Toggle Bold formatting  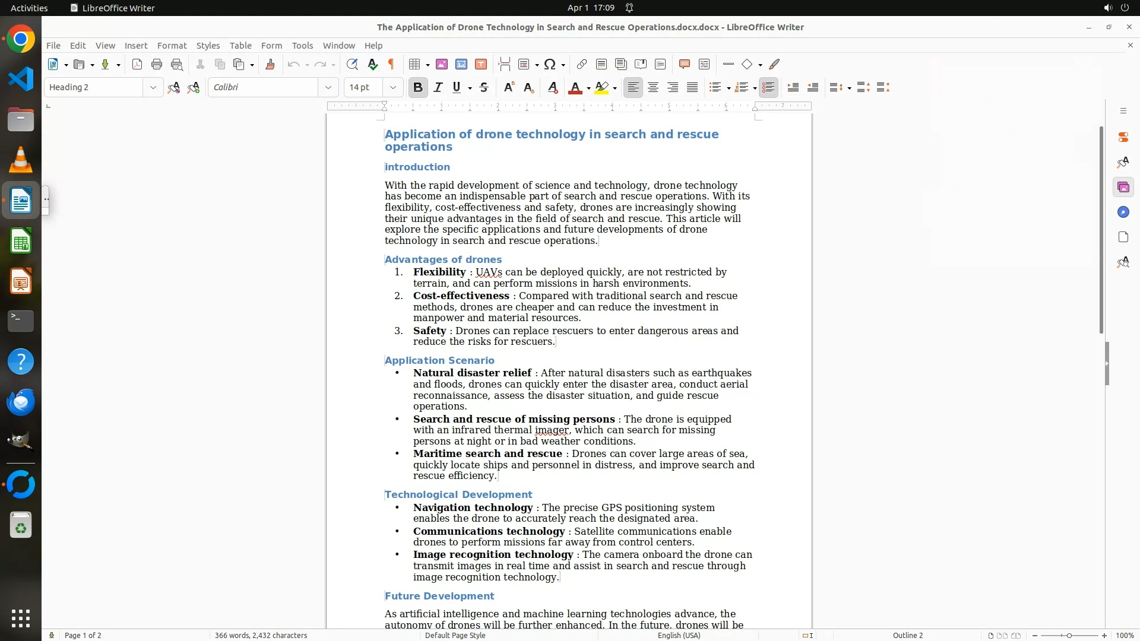418,87
